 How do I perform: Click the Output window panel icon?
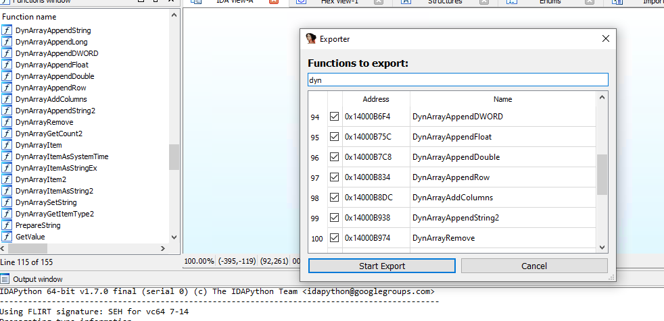point(5,279)
